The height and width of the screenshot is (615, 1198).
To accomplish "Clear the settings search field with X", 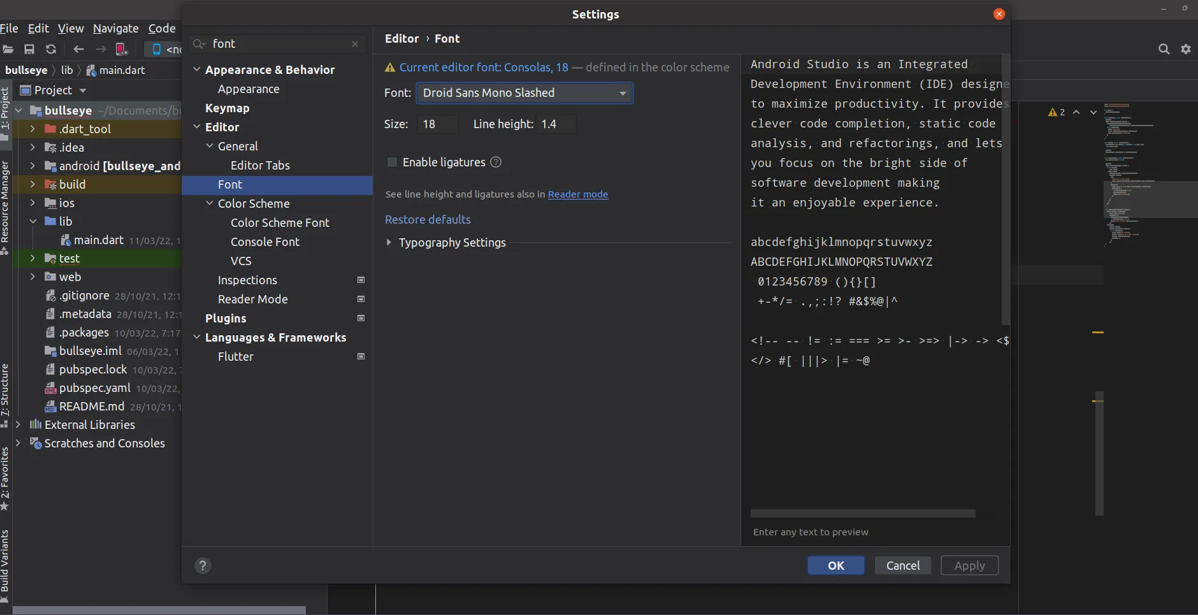I will click(355, 44).
